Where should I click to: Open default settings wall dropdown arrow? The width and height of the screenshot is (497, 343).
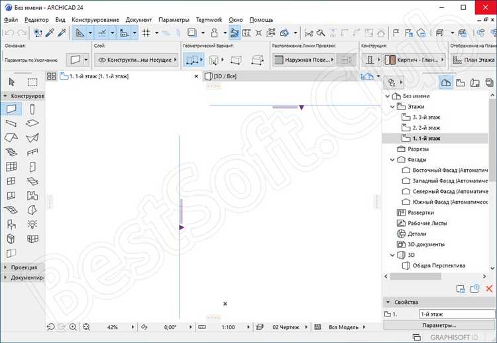click(86, 60)
